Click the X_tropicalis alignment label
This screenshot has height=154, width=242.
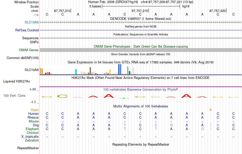click(x=30, y=137)
